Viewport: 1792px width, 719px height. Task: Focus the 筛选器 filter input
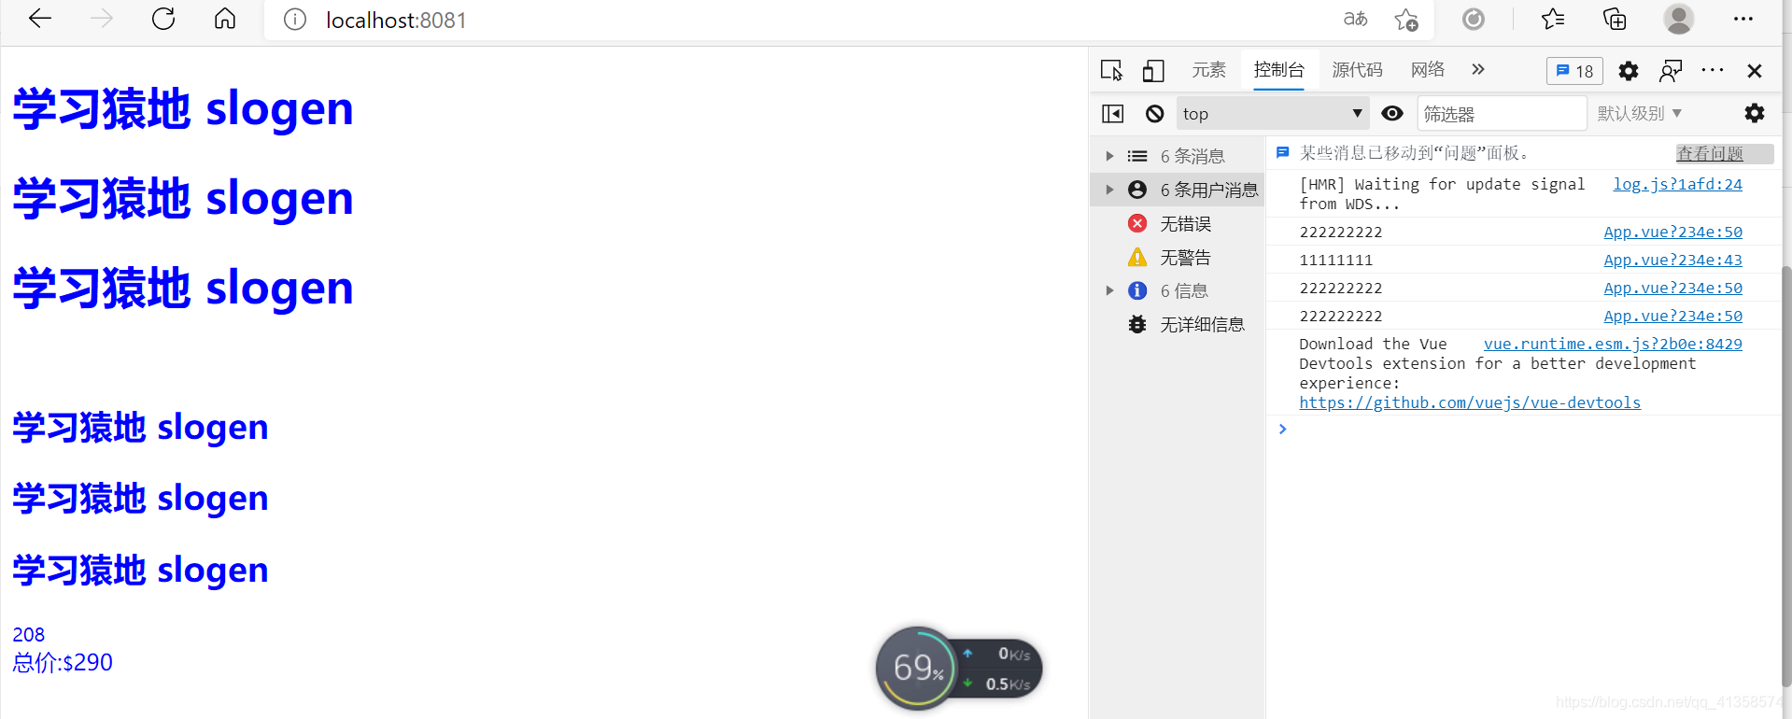(1502, 114)
